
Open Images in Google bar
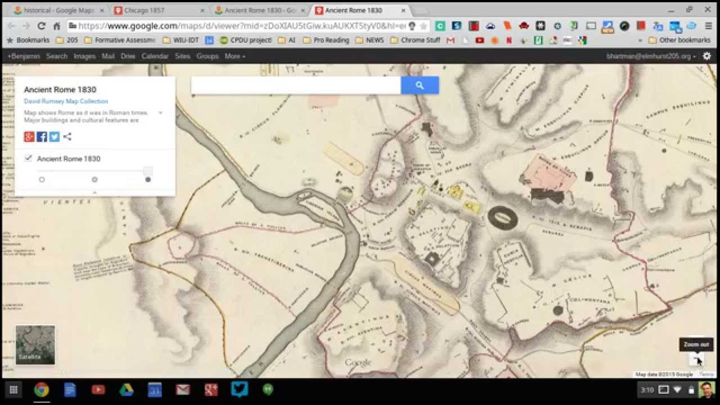tap(84, 56)
